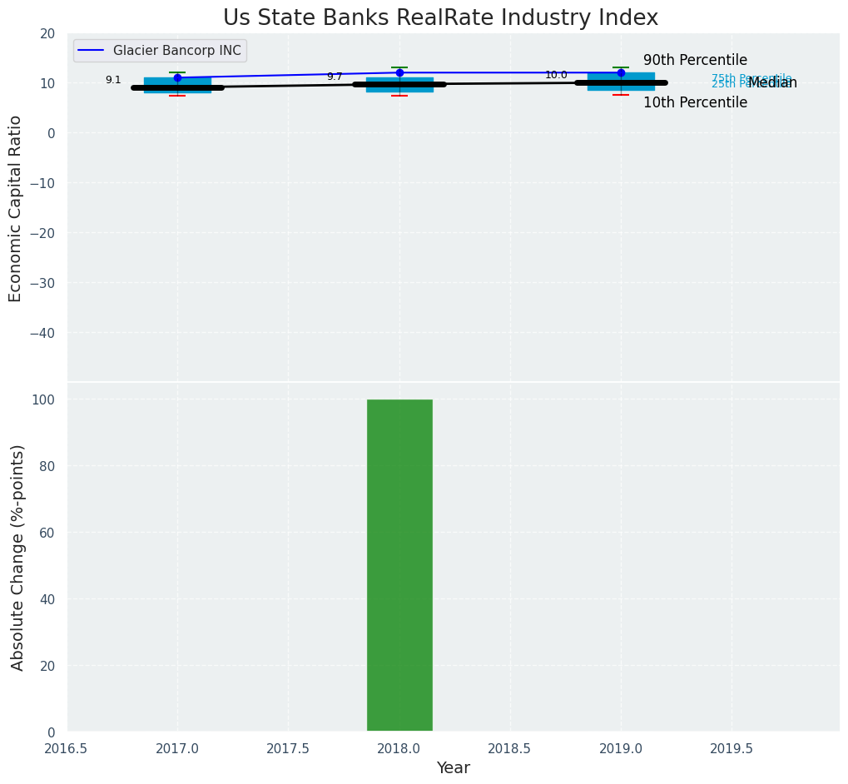The width and height of the screenshot is (848, 784).
Task: Click the 90th Percentile annotation
Action: point(695,61)
